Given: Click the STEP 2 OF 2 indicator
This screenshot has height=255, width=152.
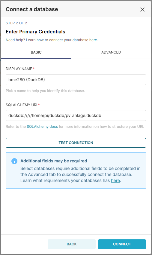Looking at the screenshot, I should 16,23.
